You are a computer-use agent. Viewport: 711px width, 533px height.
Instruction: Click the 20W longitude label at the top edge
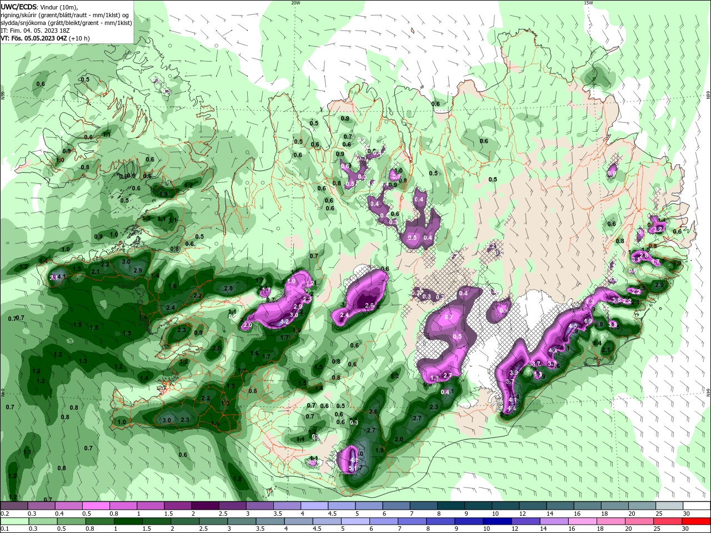(296, 3)
